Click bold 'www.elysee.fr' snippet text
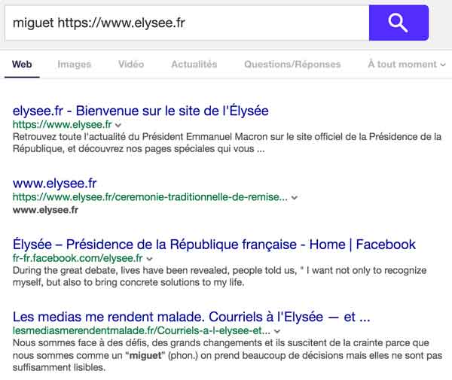The width and height of the screenshot is (452, 380). click(x=45, y=210)
